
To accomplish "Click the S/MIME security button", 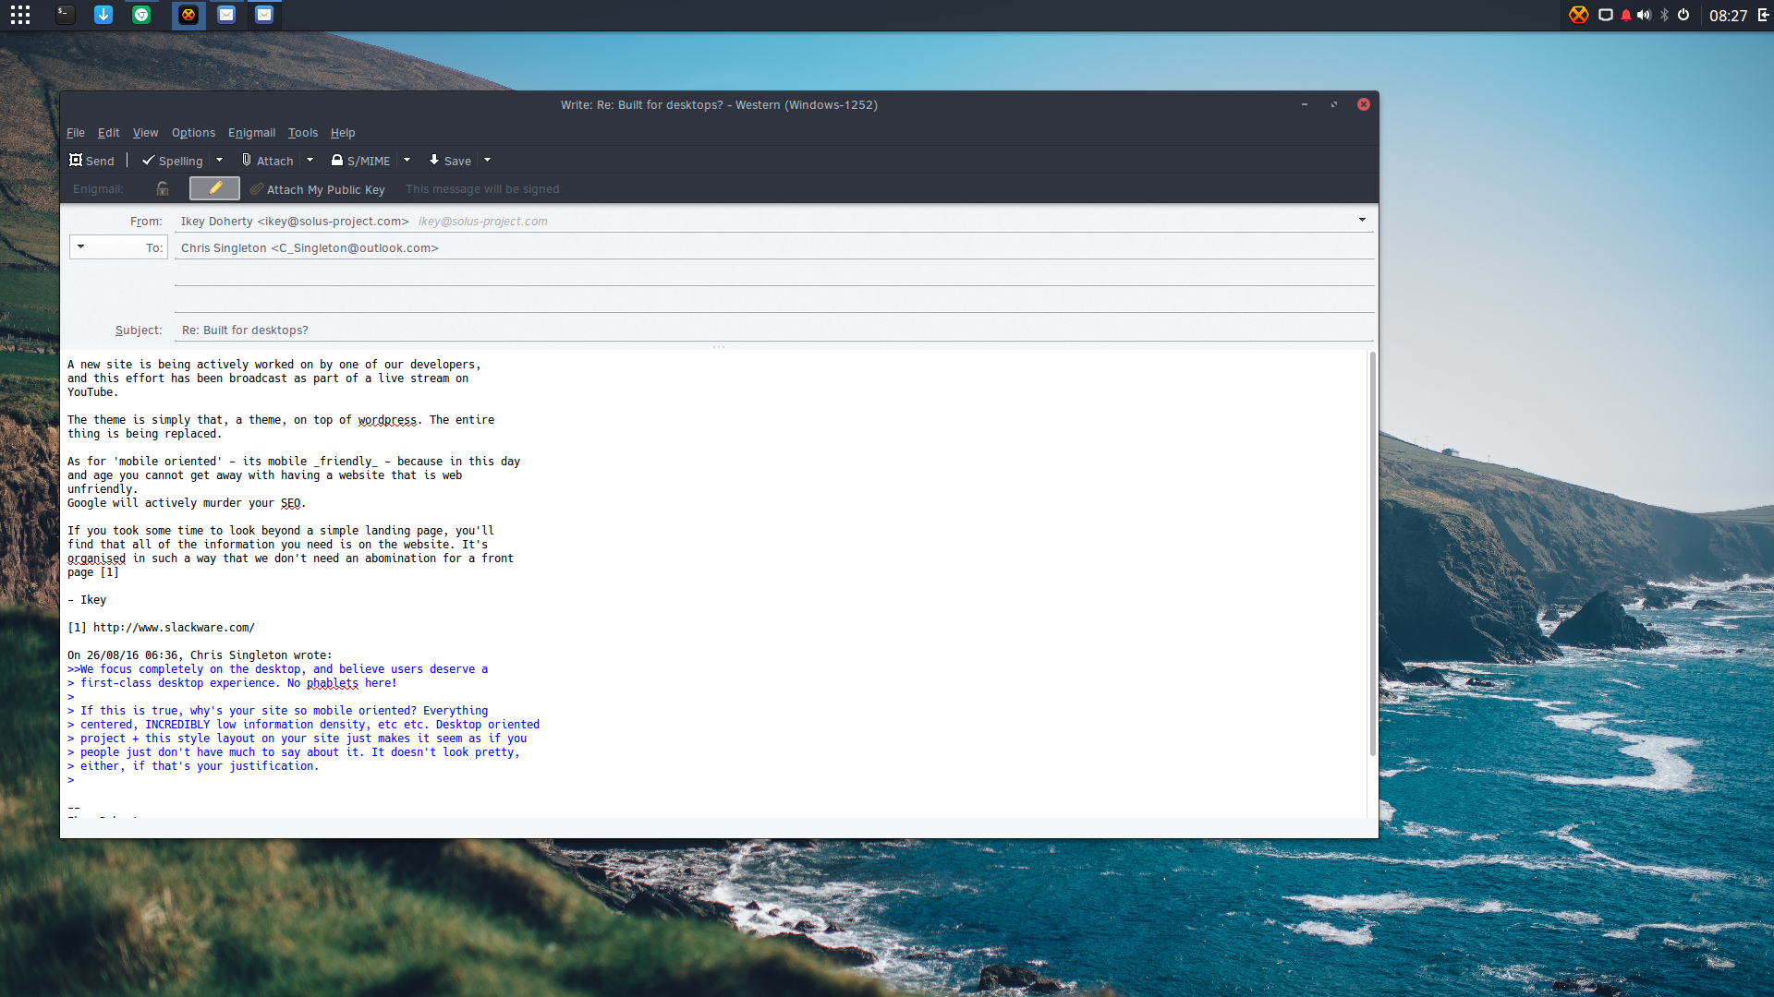I will click(360, 161).
